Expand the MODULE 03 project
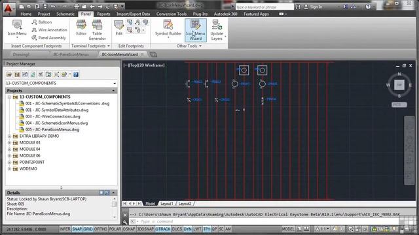Viewport: 419px width, 235px height. pyautogui.click(x=9, y=143)
